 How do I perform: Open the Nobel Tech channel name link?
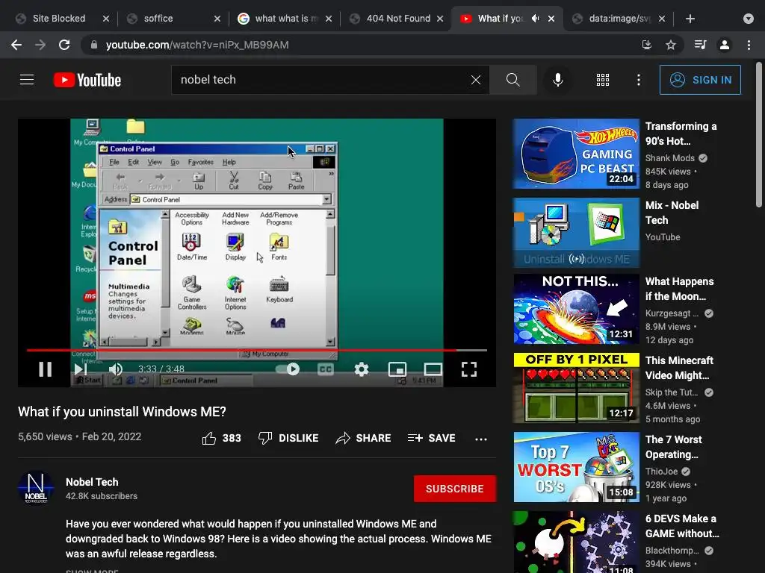click(x=92, y=482)
